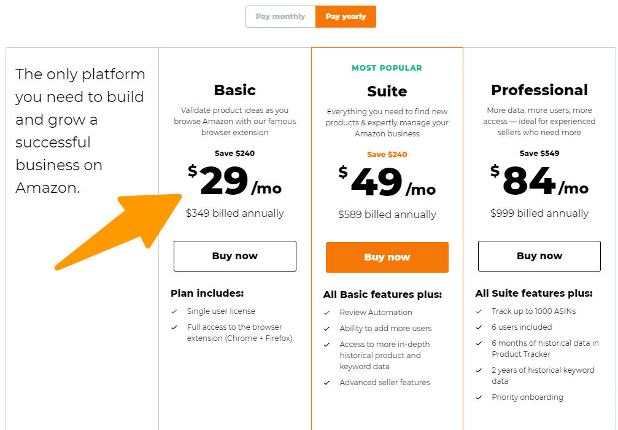This screenshot has height=430, width=618.
Task: Click the checkmark by 6 users included
Action: 479,327
